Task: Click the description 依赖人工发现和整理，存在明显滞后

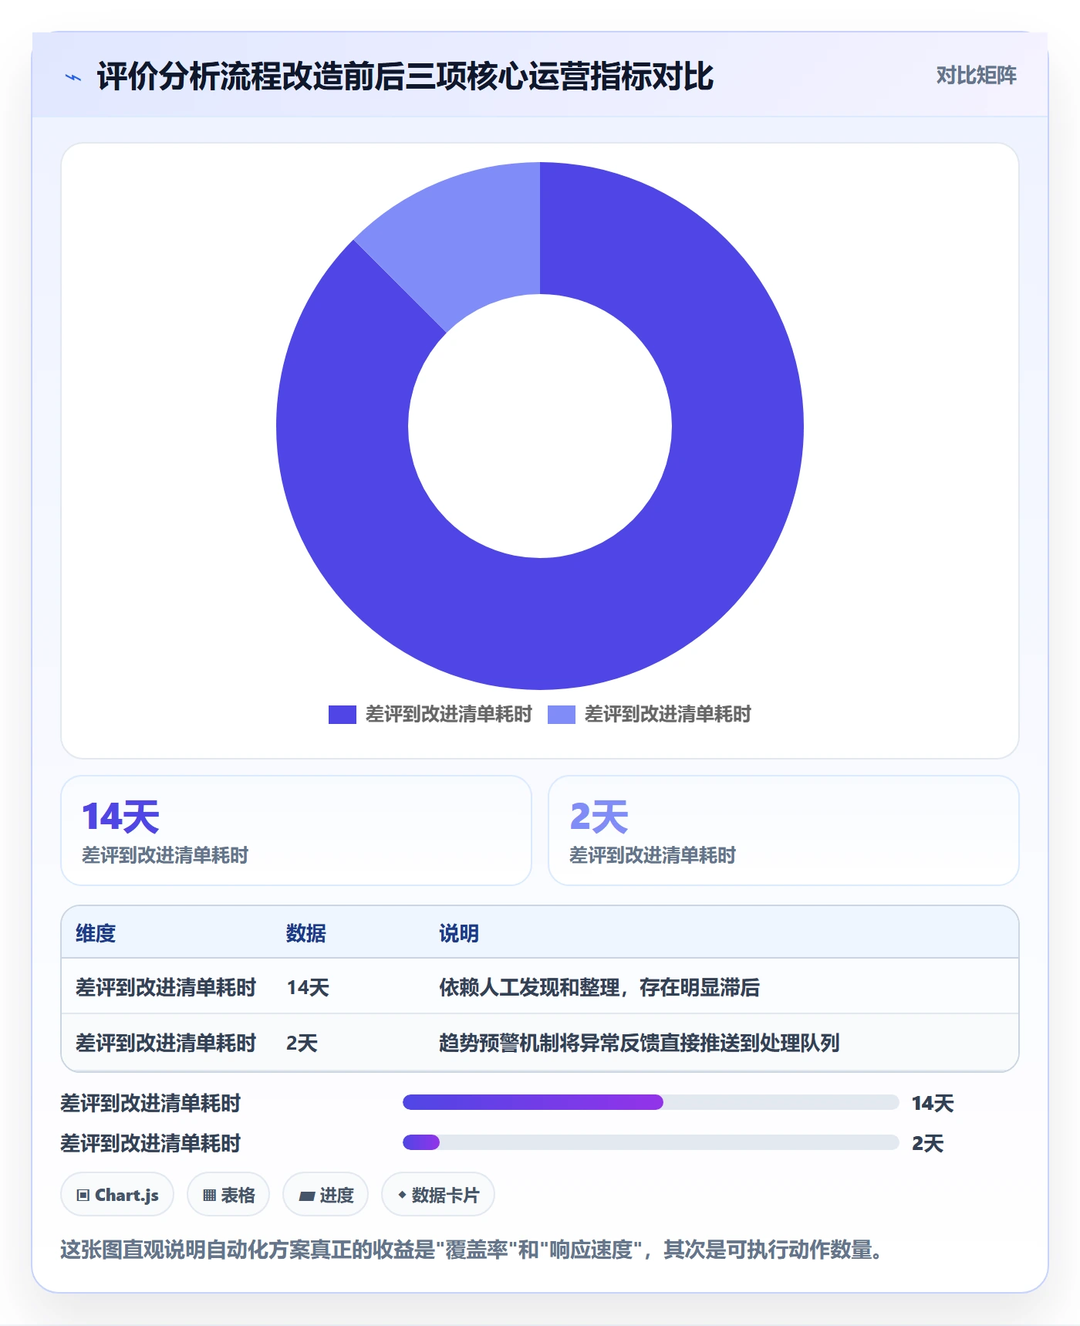Action: [x=599, y=987]
